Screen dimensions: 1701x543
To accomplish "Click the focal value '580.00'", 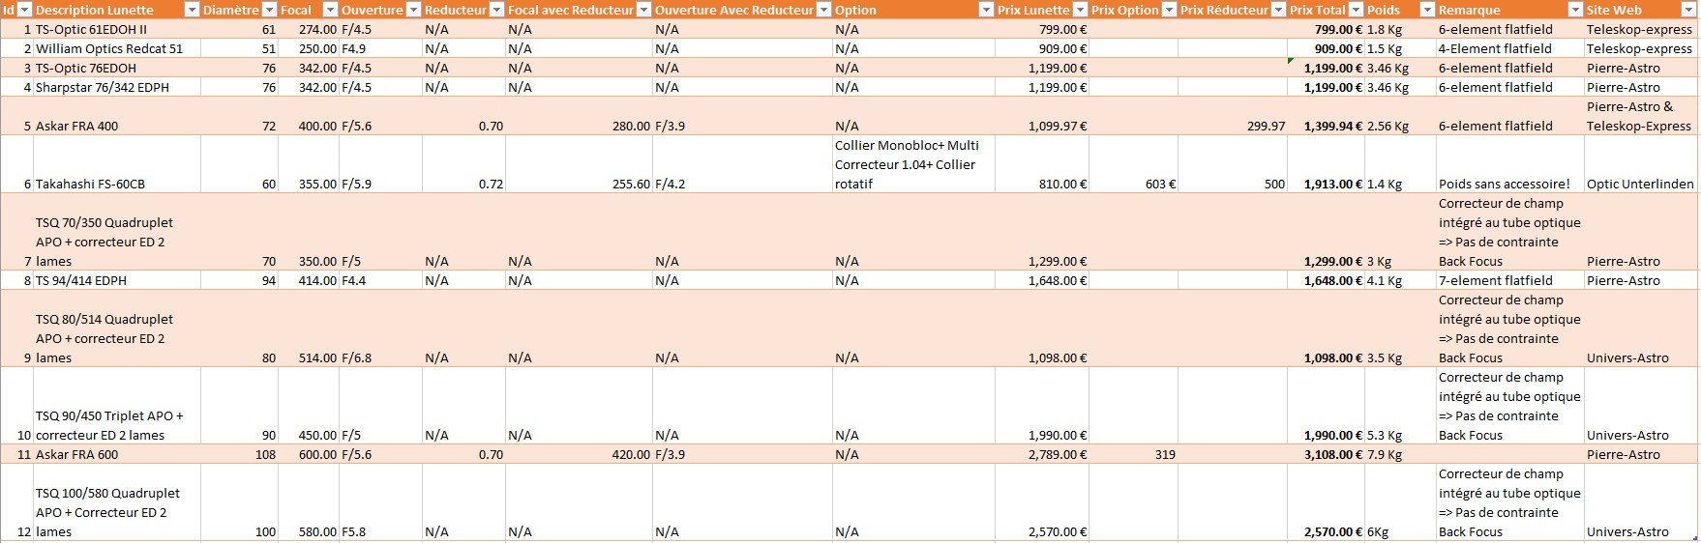I will pos(317,531).
